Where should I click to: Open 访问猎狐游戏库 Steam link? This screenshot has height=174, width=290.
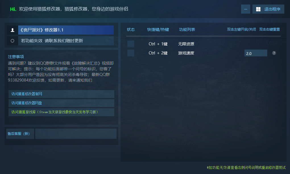click(x=61, y=112)
